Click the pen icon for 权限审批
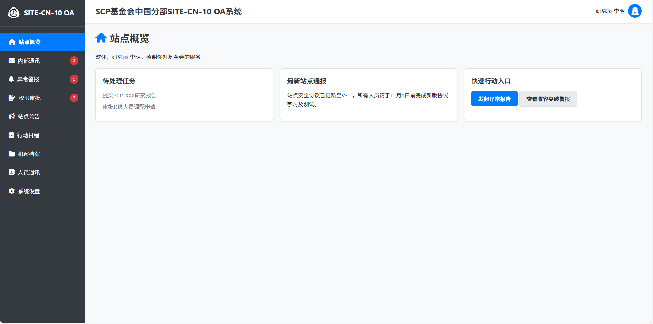This screenshot has height=324, width=653. click(12, 98)
